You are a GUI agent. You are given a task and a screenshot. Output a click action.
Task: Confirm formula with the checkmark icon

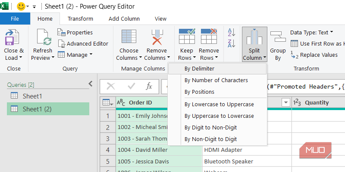pyautogui.click(x=132, y=87)
